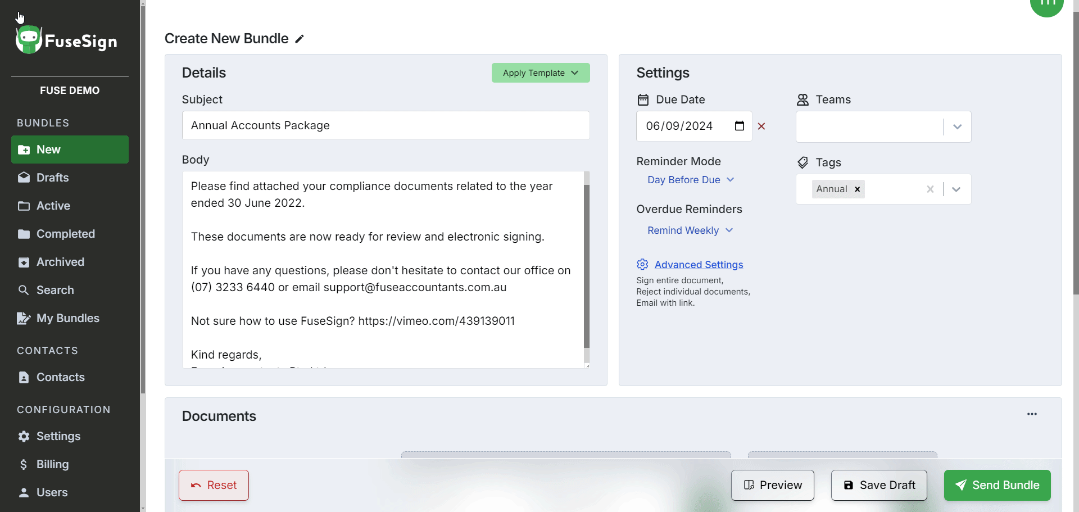Clear all tags in the Tags field
Viewport: 1079px width, 512px height.
point(930,189)
